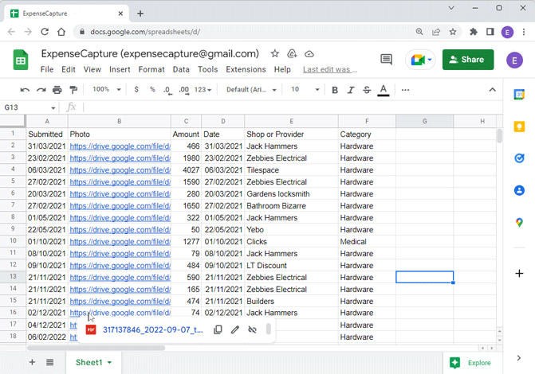This screenshot has height=374, width=535.
Task: Format as currency with dollar icon
Action: 136,90
